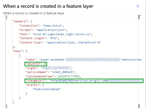The width and height of the screenshot is (146, 109).
Task: Click the Connection Keep-Alive value
Action: click(x=53, y=26)
